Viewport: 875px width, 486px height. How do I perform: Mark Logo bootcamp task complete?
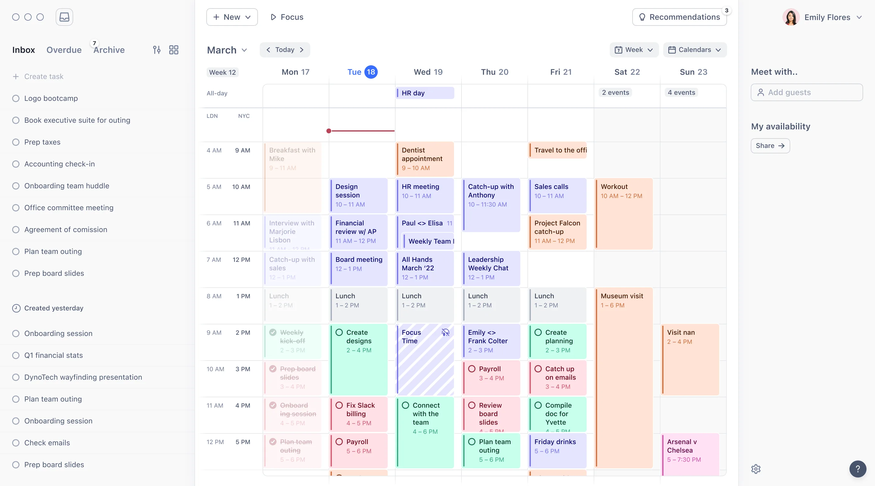pos(15,98)
